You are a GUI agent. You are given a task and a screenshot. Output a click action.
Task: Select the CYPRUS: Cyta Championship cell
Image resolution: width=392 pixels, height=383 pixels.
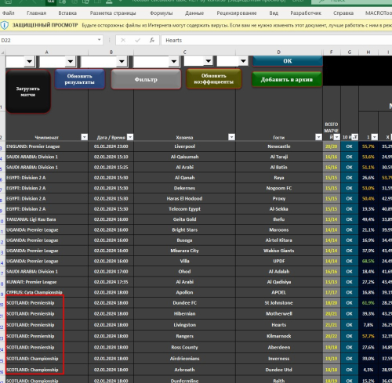point(47,292)
